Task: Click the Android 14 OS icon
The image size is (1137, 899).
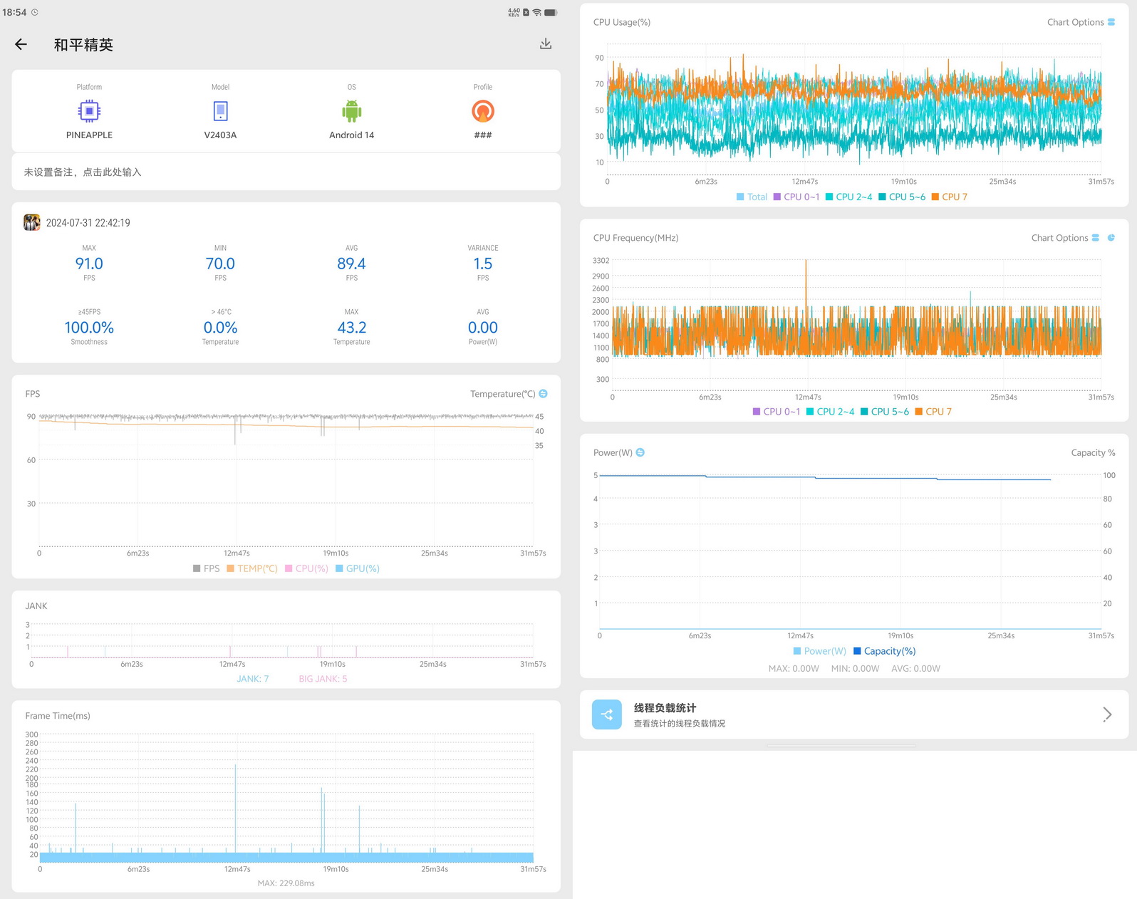Action: pyautogui.click(x=352, y=111)
